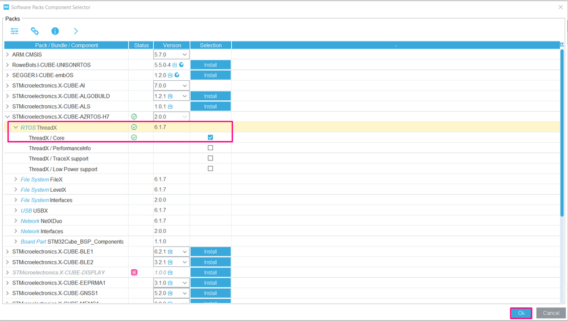Expand Board Part STM32Cube_BSP_Components bundle
This screenshot has height=321, width=568.
tap(15, 241)
